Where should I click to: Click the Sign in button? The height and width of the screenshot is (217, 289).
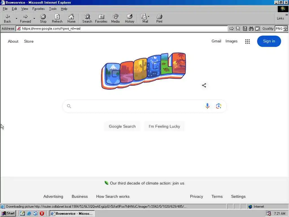click(269, 41)
